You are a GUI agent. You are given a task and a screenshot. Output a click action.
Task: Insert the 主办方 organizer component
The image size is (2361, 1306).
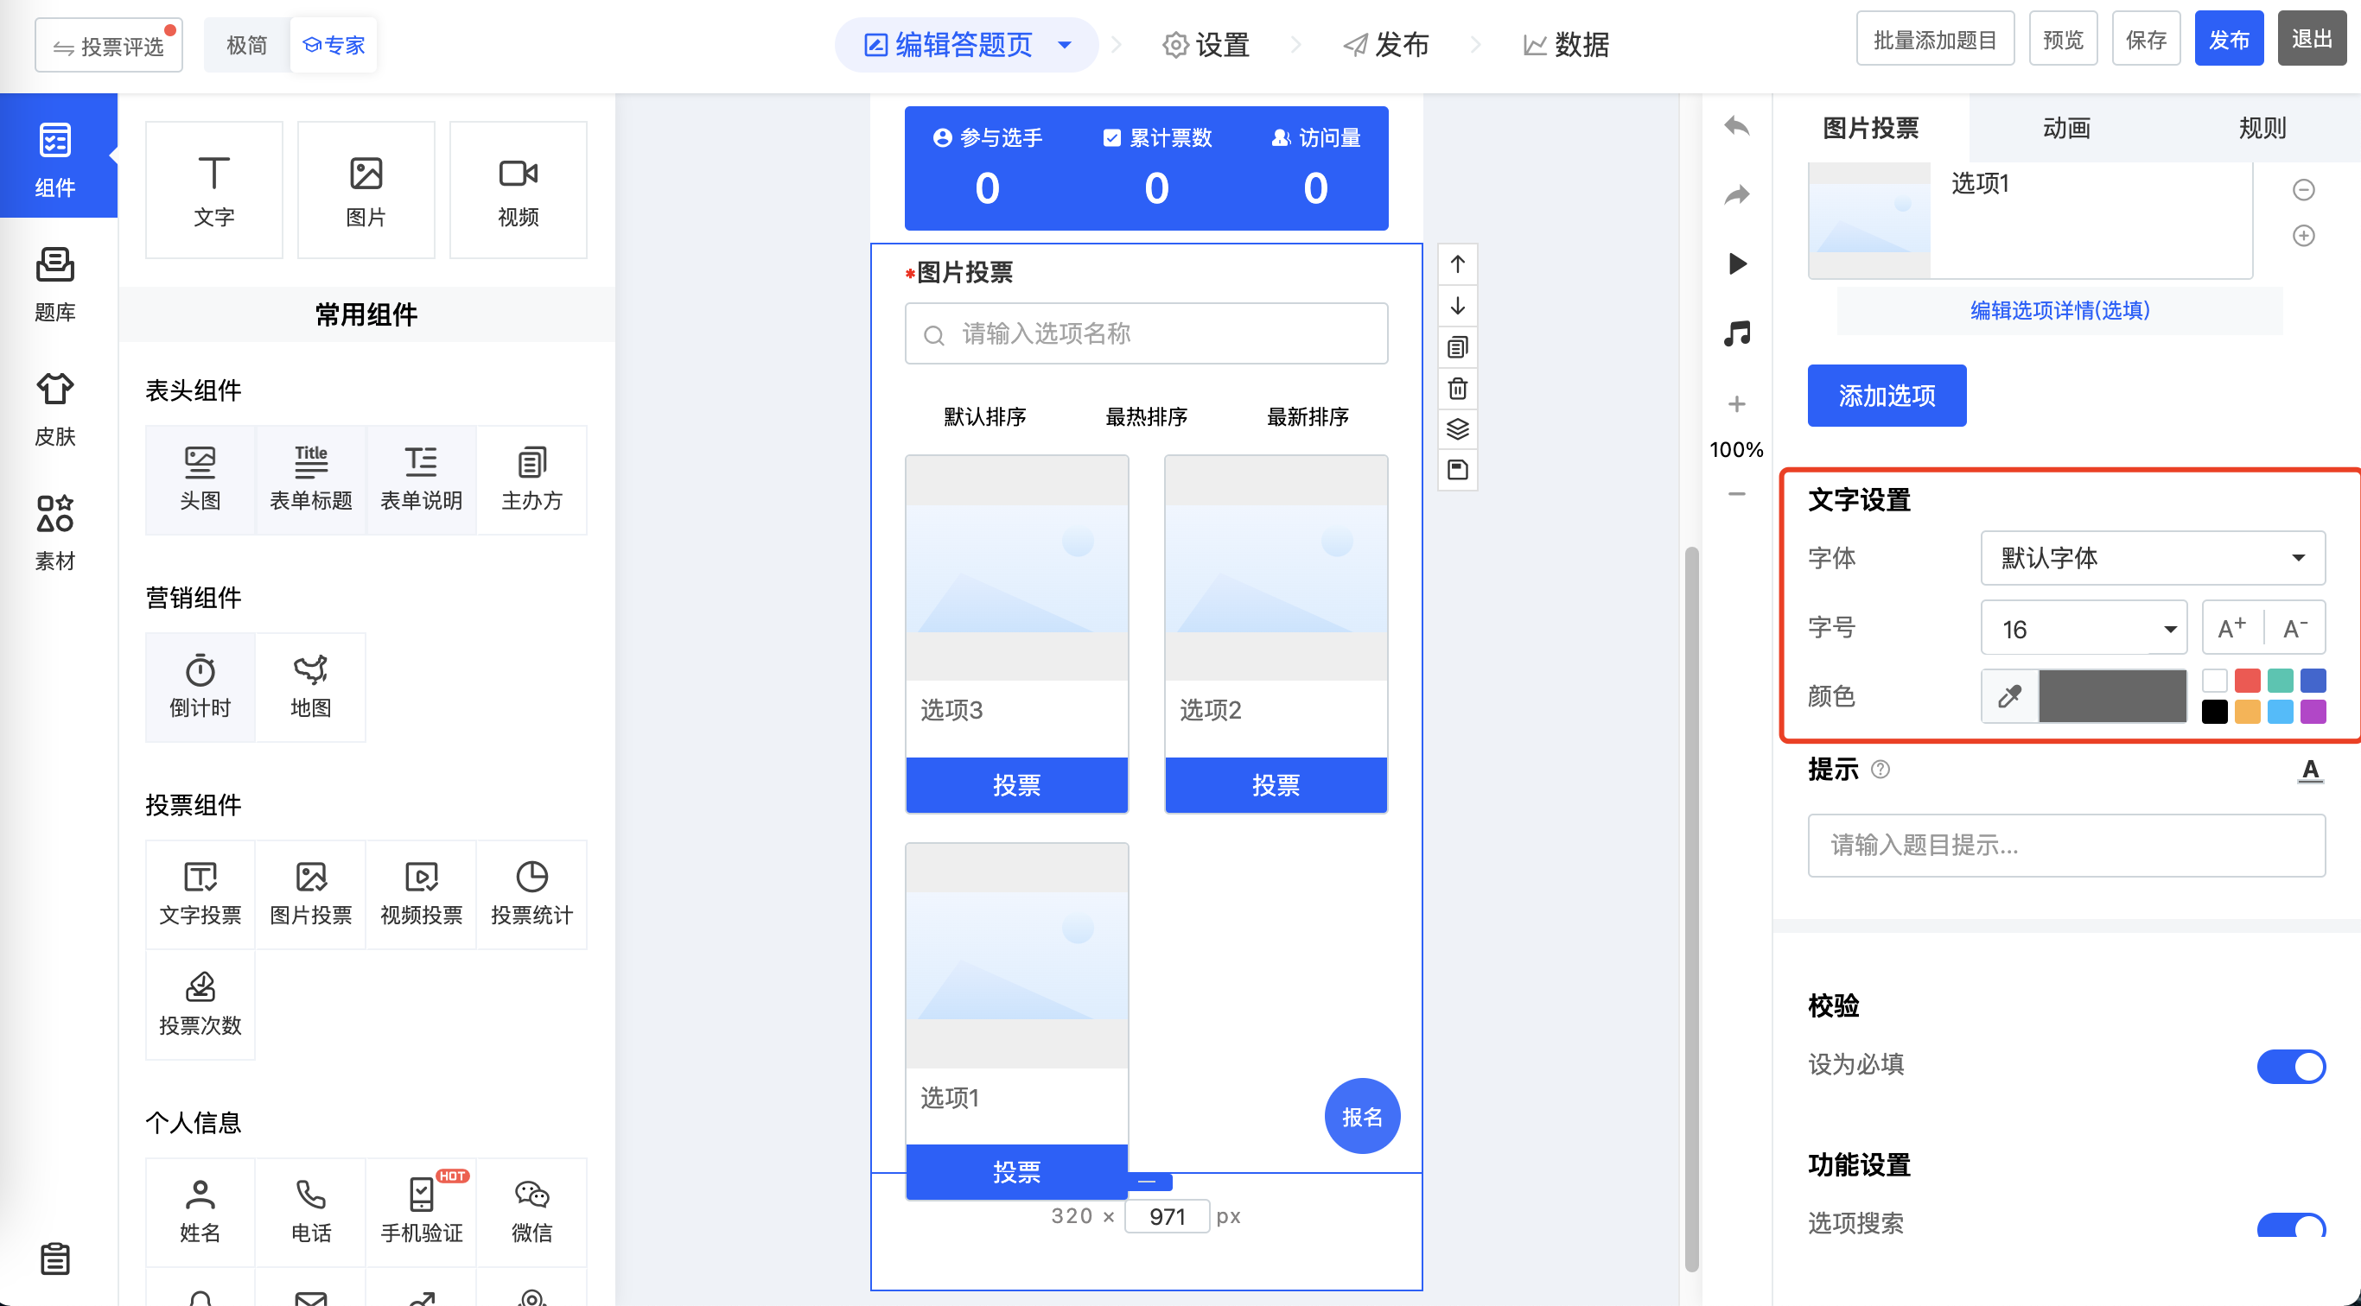pyautogui.click(x=531, y=479)
